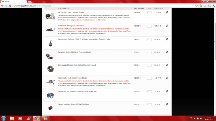The height and width of the screenshot is (121, 216).
Task: Go back in Chrome browser
Action: 2,6
